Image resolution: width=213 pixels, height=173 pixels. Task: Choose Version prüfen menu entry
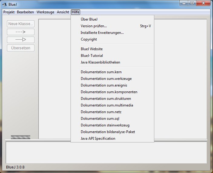94,26
